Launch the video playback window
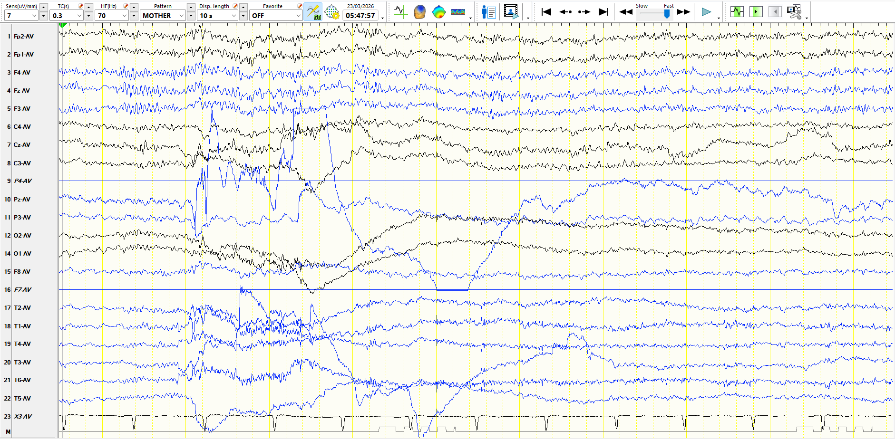895x440 pixels. (x=511, y=11)
